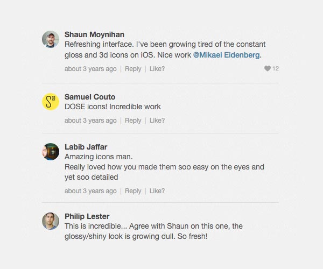Click timestamp on Shaun Moynihan's comment
Viewport: 323px width, 269px height.
pos(90,69)
